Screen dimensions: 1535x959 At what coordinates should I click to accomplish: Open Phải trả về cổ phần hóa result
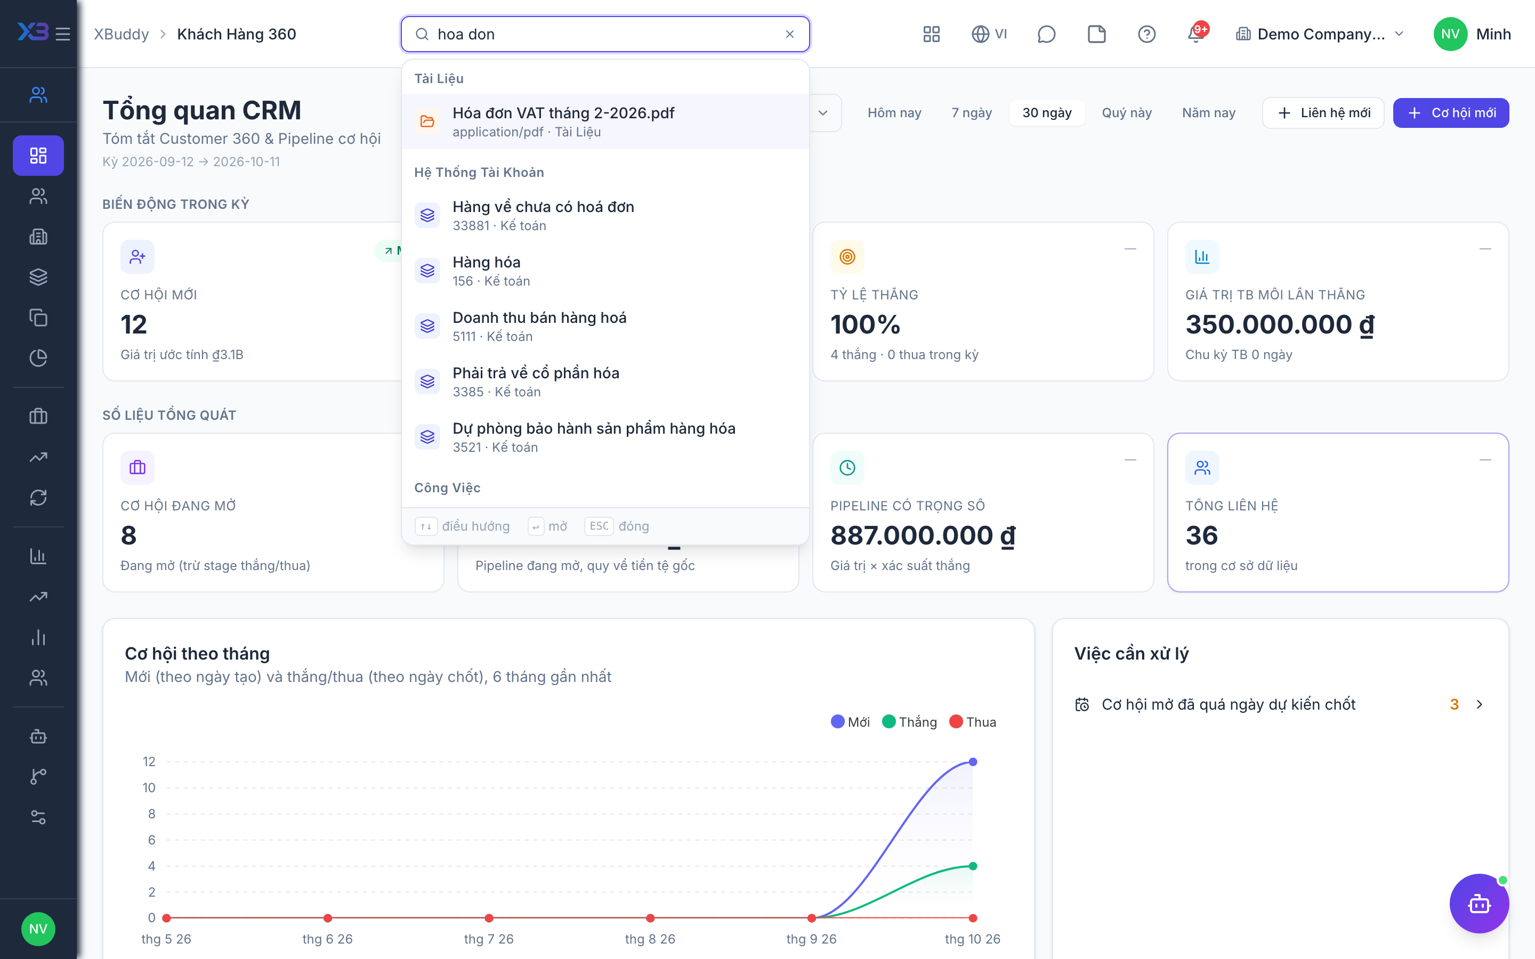605,382
